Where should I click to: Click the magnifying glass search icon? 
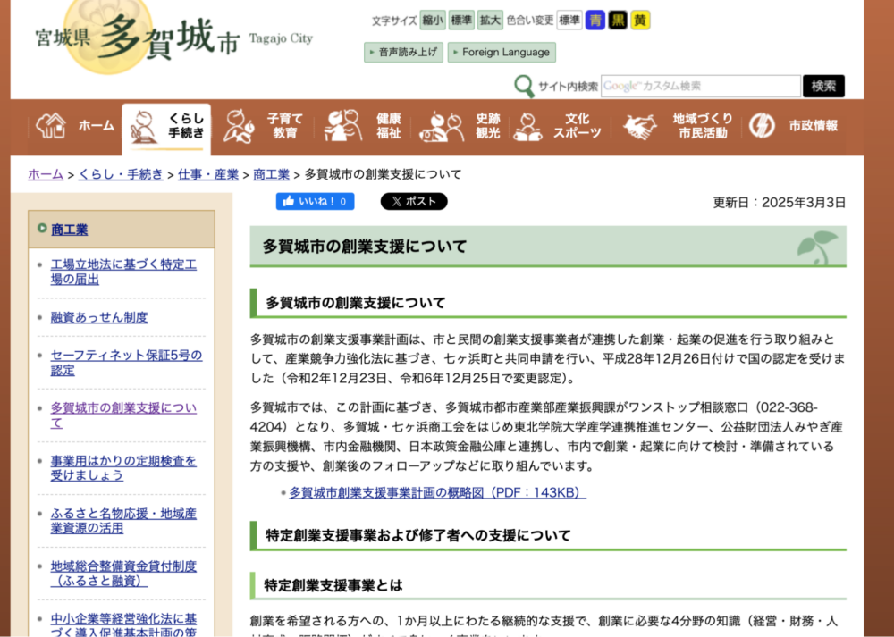(x=523, y=86)
